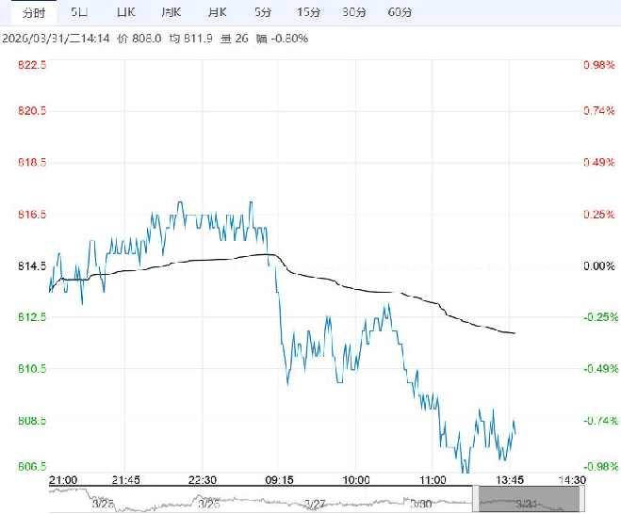
Task: Click the -0.80% change value in the header
Action: tap(288, 39)
